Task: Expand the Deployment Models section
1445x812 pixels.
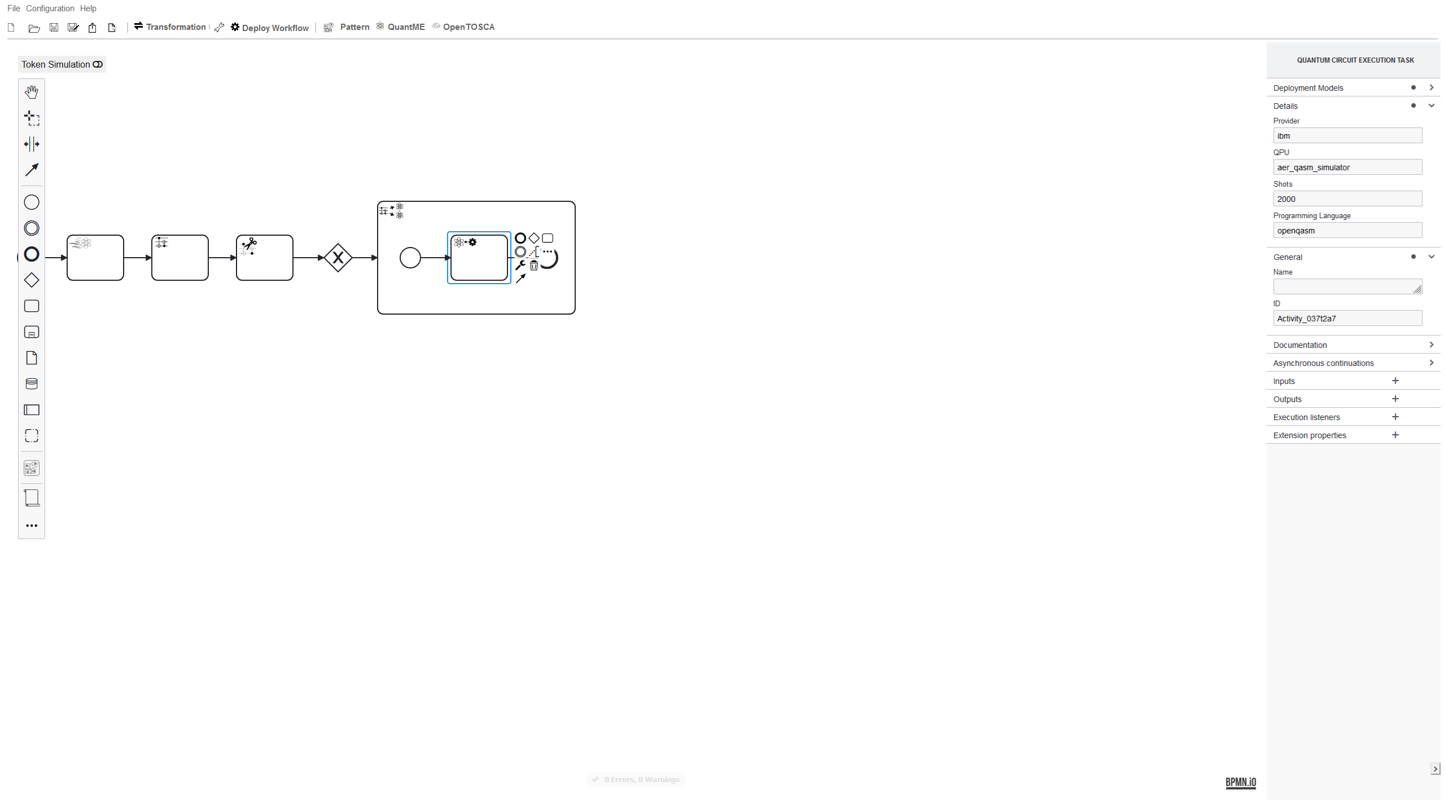Action: click(x=1432, y=87)
